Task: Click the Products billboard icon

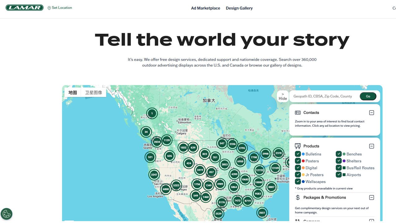Action: click(298, 146)
